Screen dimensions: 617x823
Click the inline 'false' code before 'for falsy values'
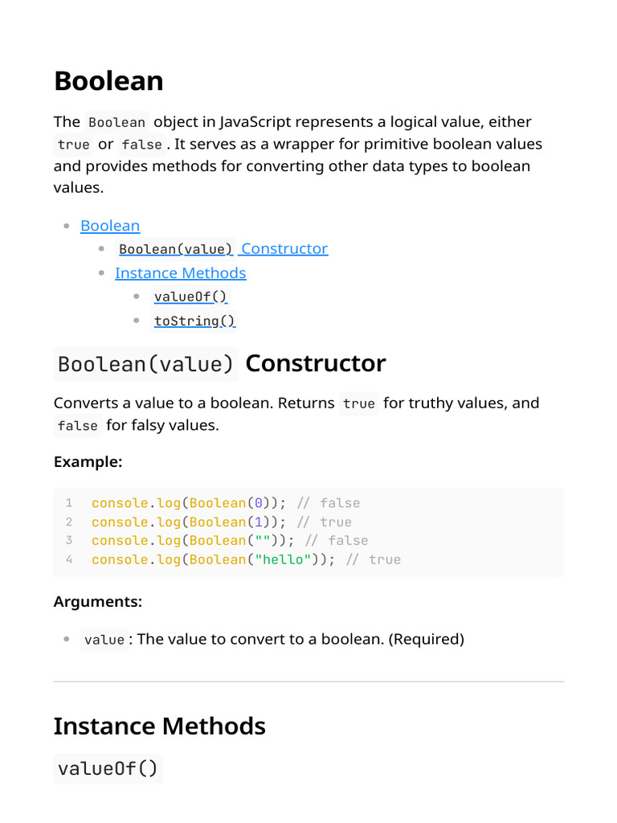[78, 426]
